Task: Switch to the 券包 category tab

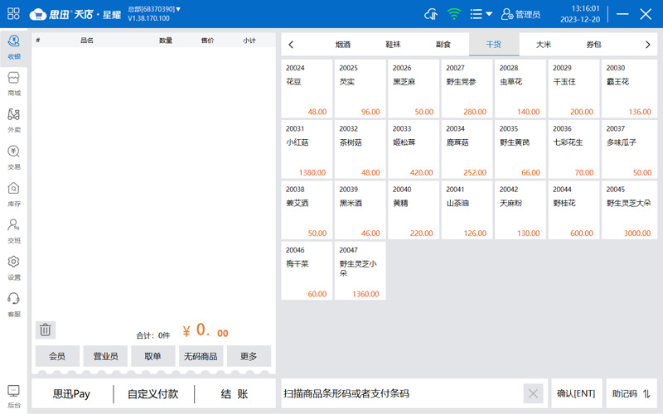Action: pyautogui.click(x=594, y=45)
